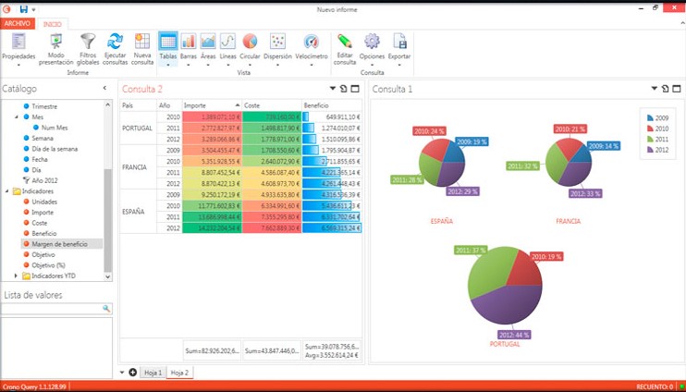Click refresh icon in Consulta 2 header
Screen dimensions: 686x392
coord(343,89)
